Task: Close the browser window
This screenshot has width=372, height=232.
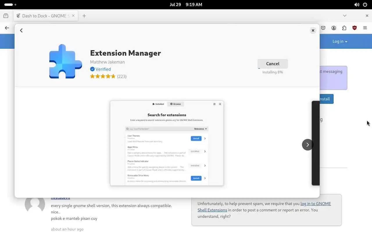Action: tap(367, 16)
